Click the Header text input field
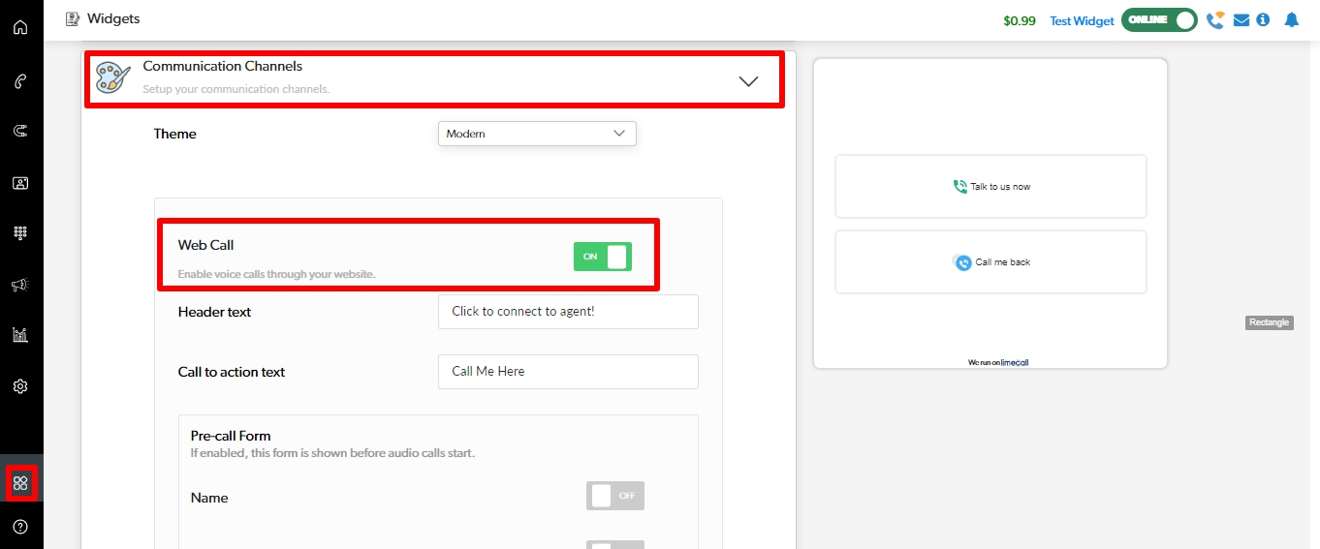The height and width of the screenshot is (549, 1320). tap(568, 312)
